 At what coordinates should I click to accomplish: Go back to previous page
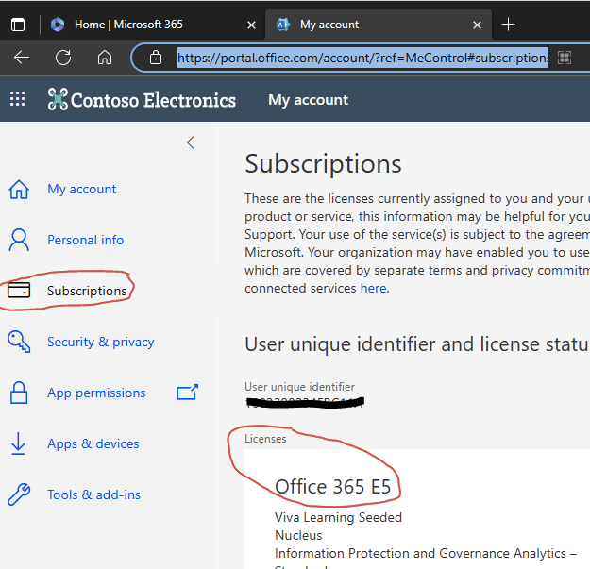[22, 58]
